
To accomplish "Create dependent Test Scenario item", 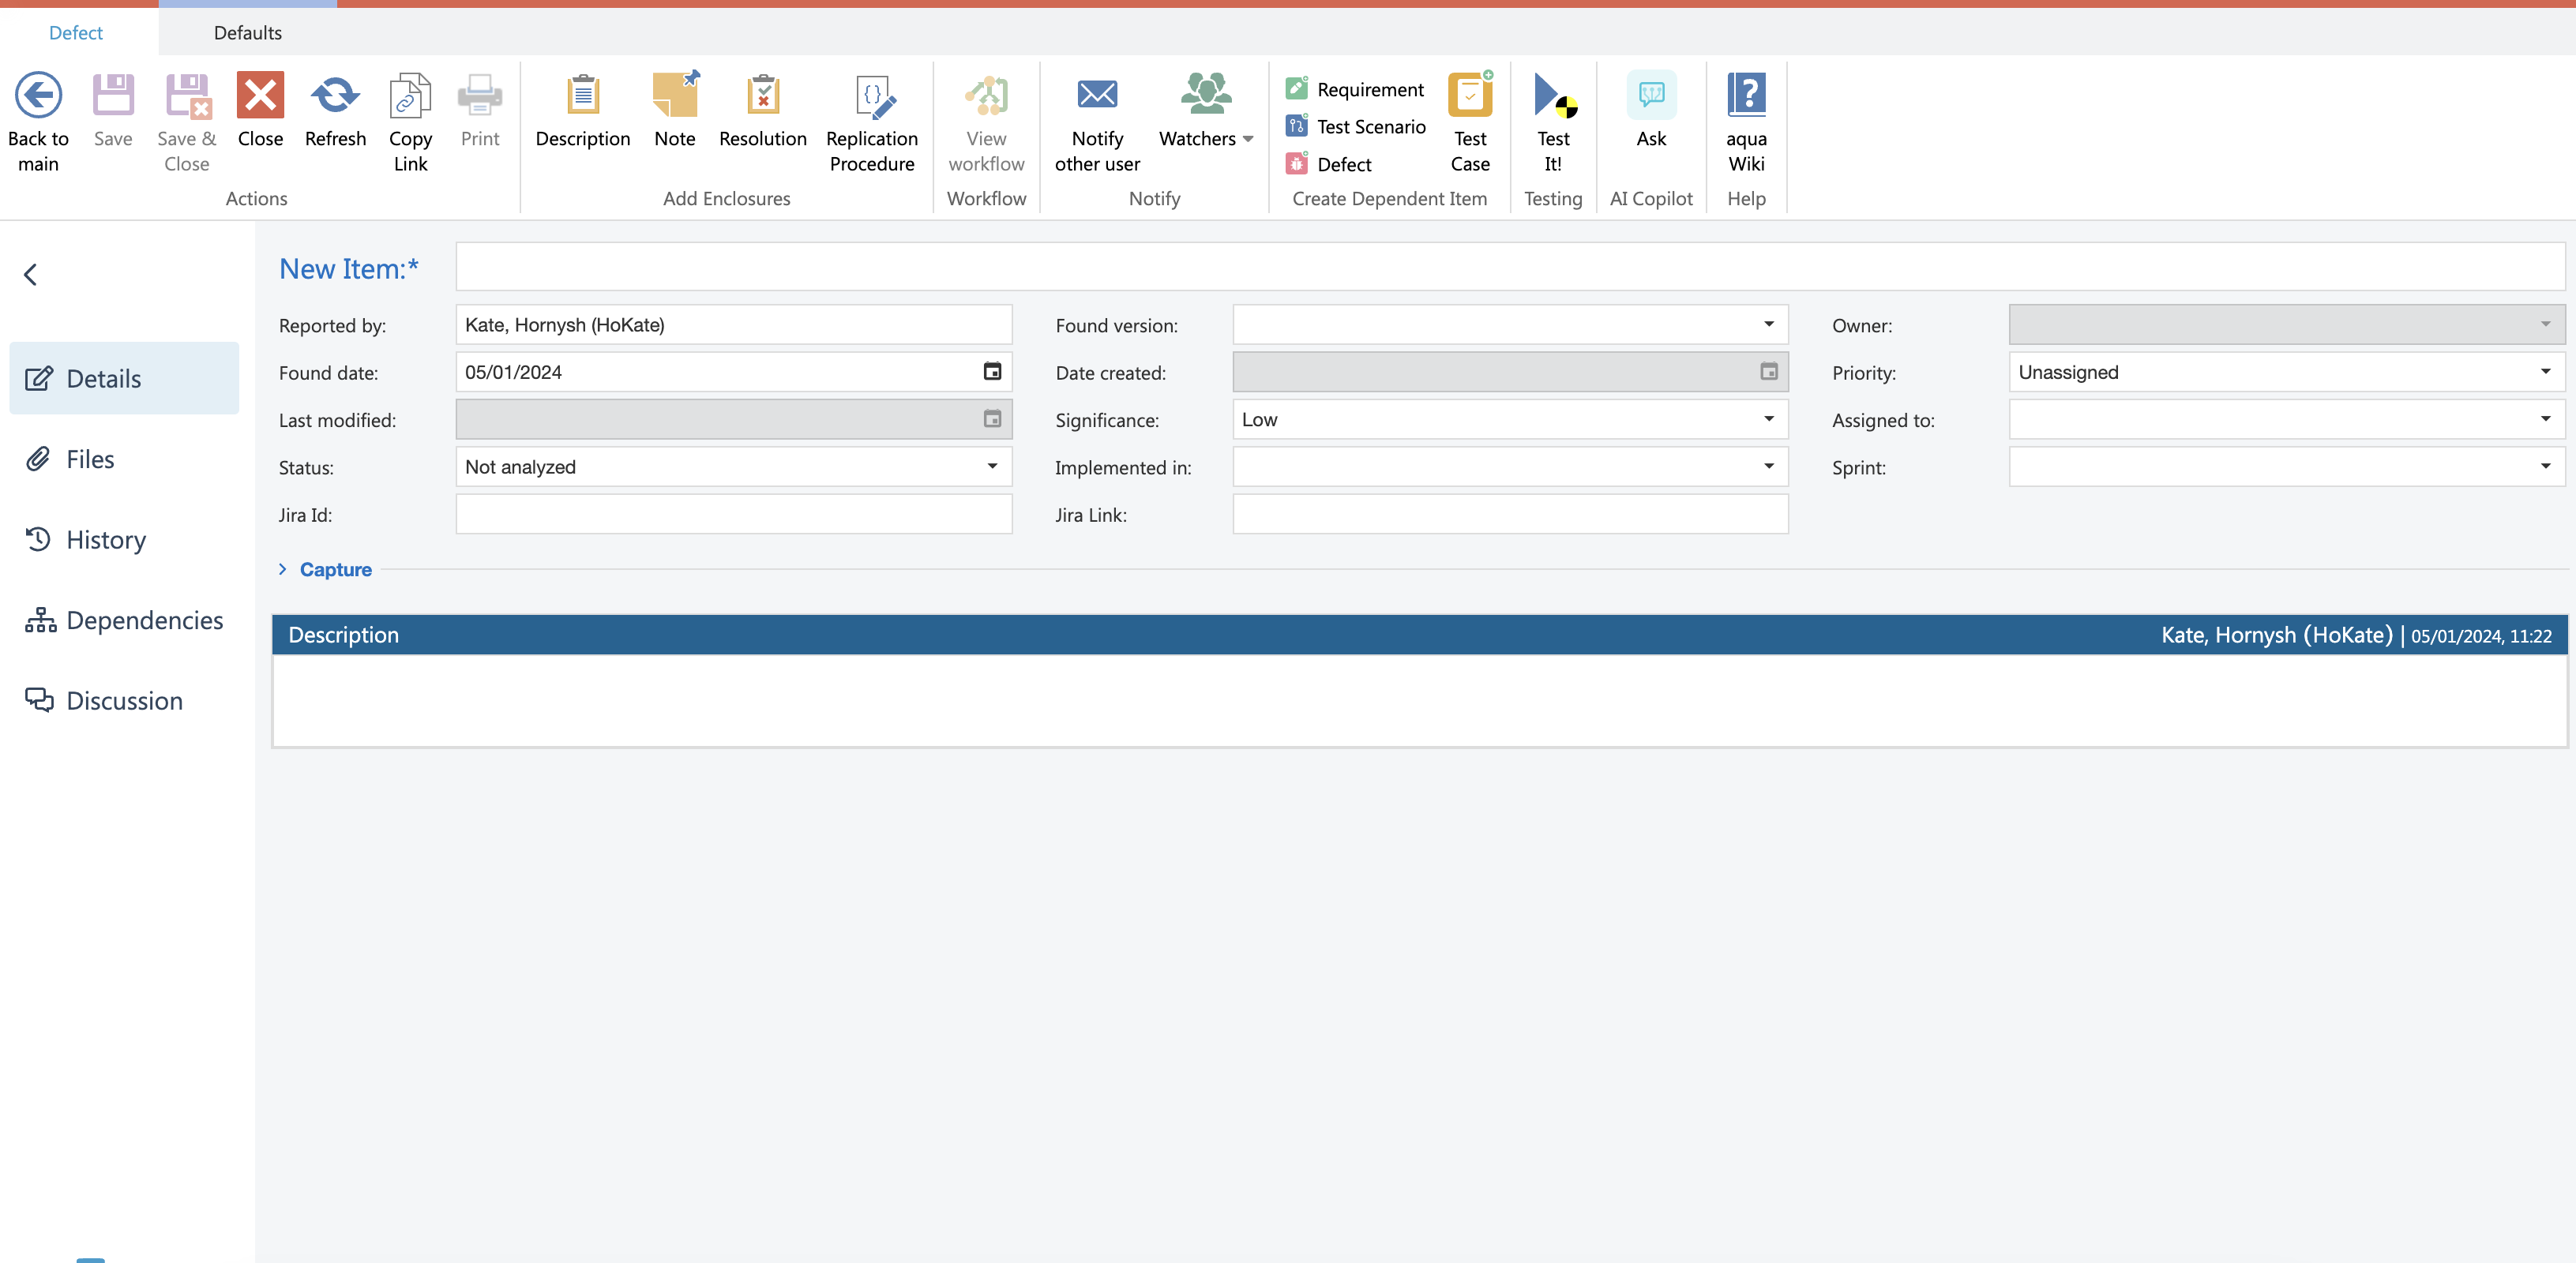I will tap(1370, 127).
